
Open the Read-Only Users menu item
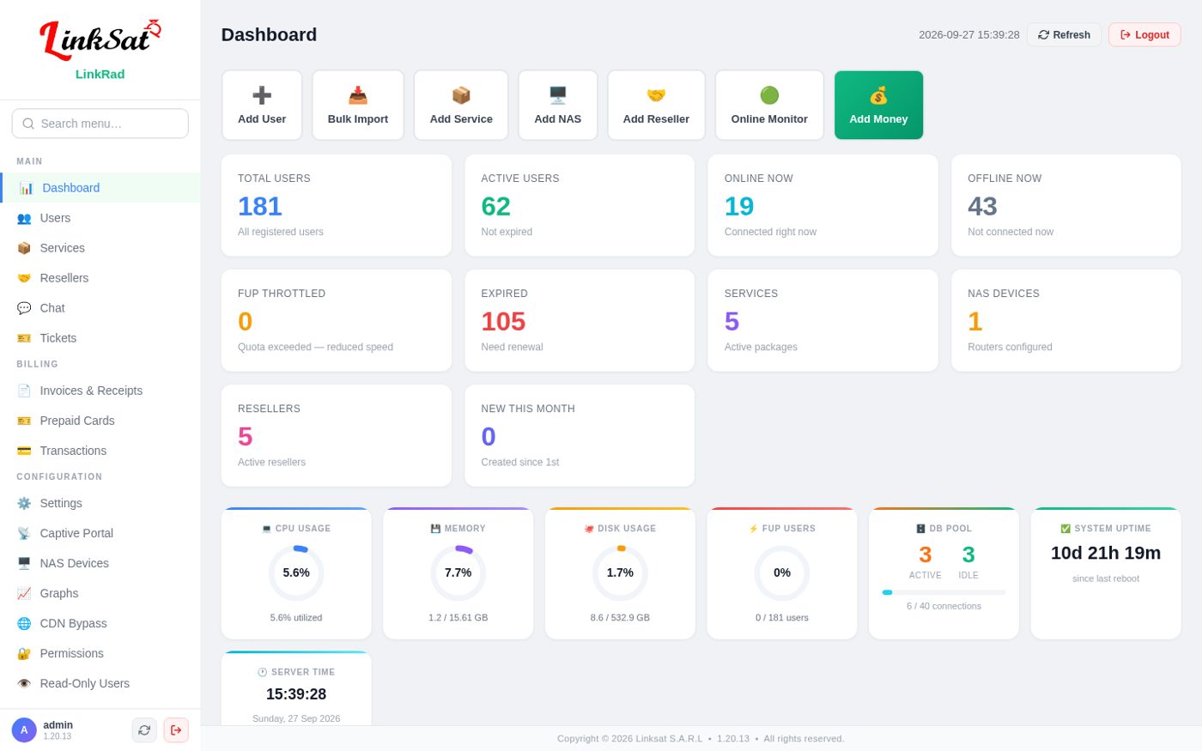tap(100, 683)
